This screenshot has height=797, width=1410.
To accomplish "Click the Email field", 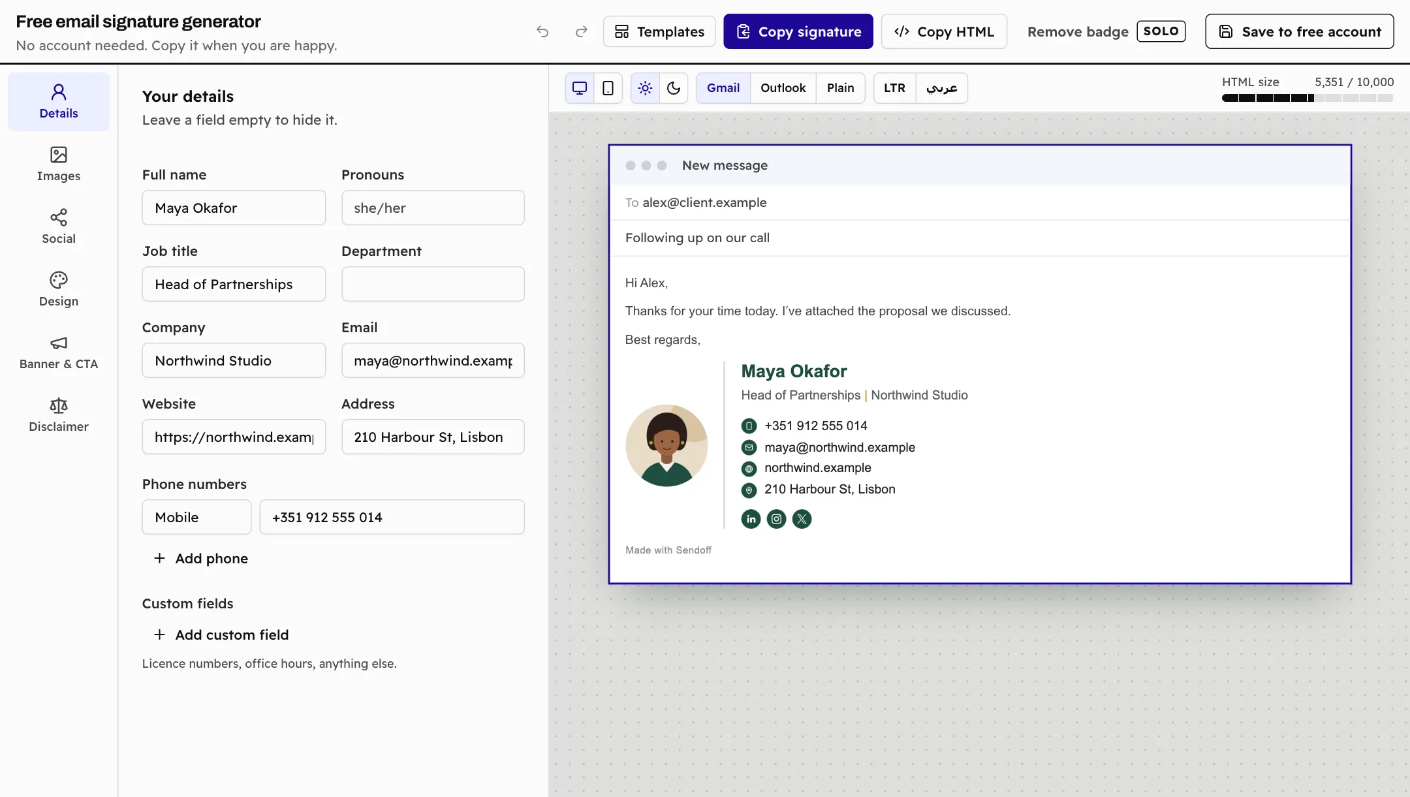I will 433,360.
